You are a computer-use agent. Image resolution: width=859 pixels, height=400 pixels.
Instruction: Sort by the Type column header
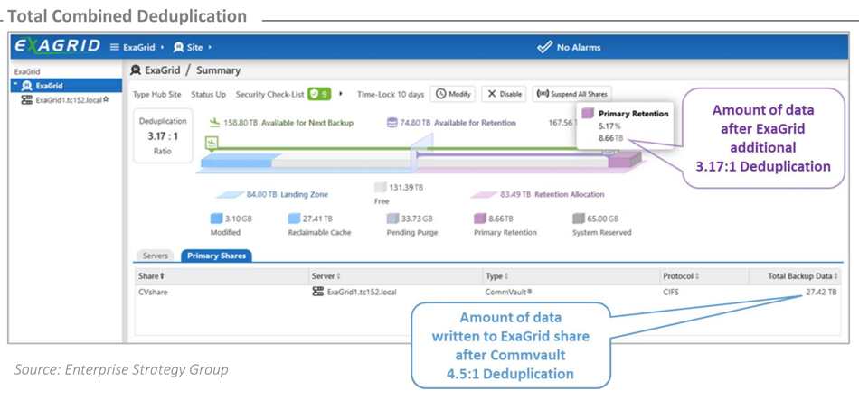pos(571,276)
